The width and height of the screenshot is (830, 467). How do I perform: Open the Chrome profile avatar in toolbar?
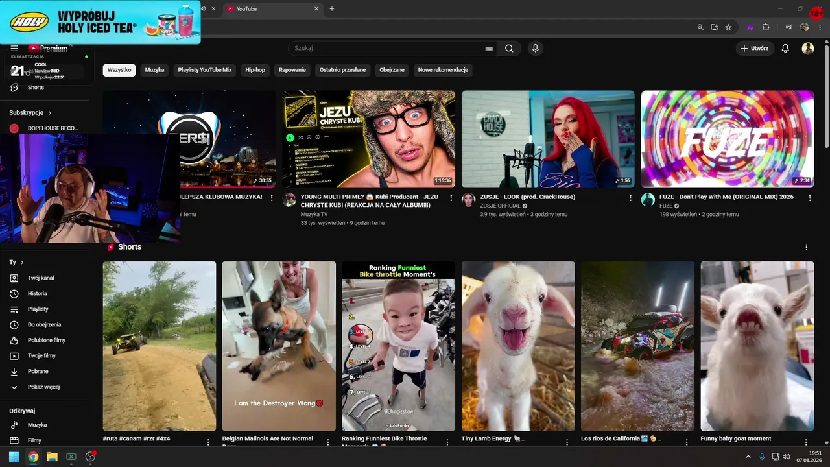click(x=805, y=27)
